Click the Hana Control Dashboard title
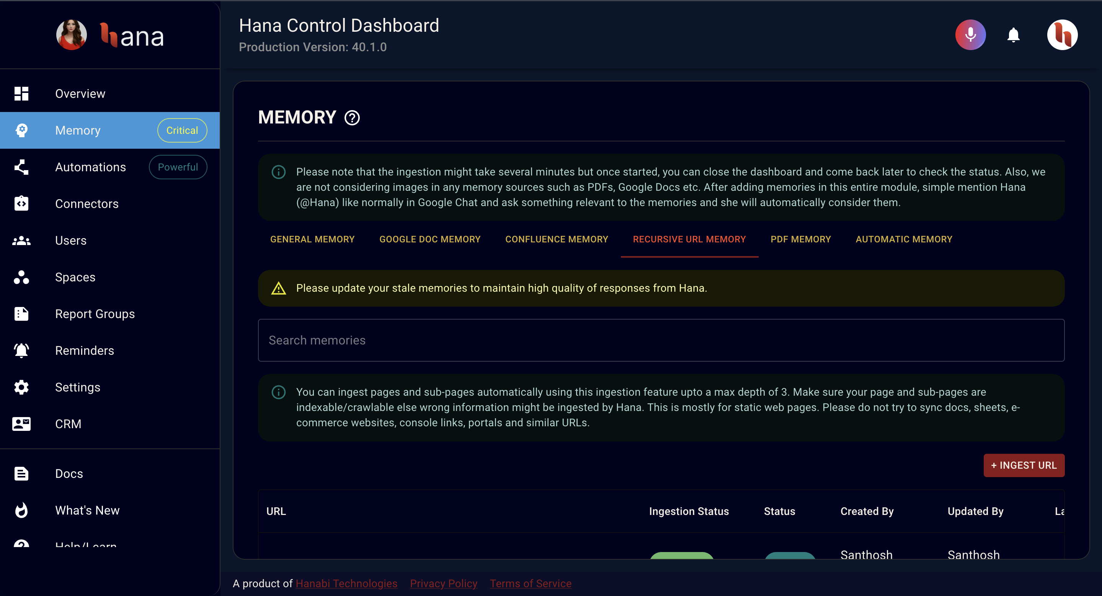This screenshot has width=1102, height=596. pyautogui.click(x=339, y=25)
